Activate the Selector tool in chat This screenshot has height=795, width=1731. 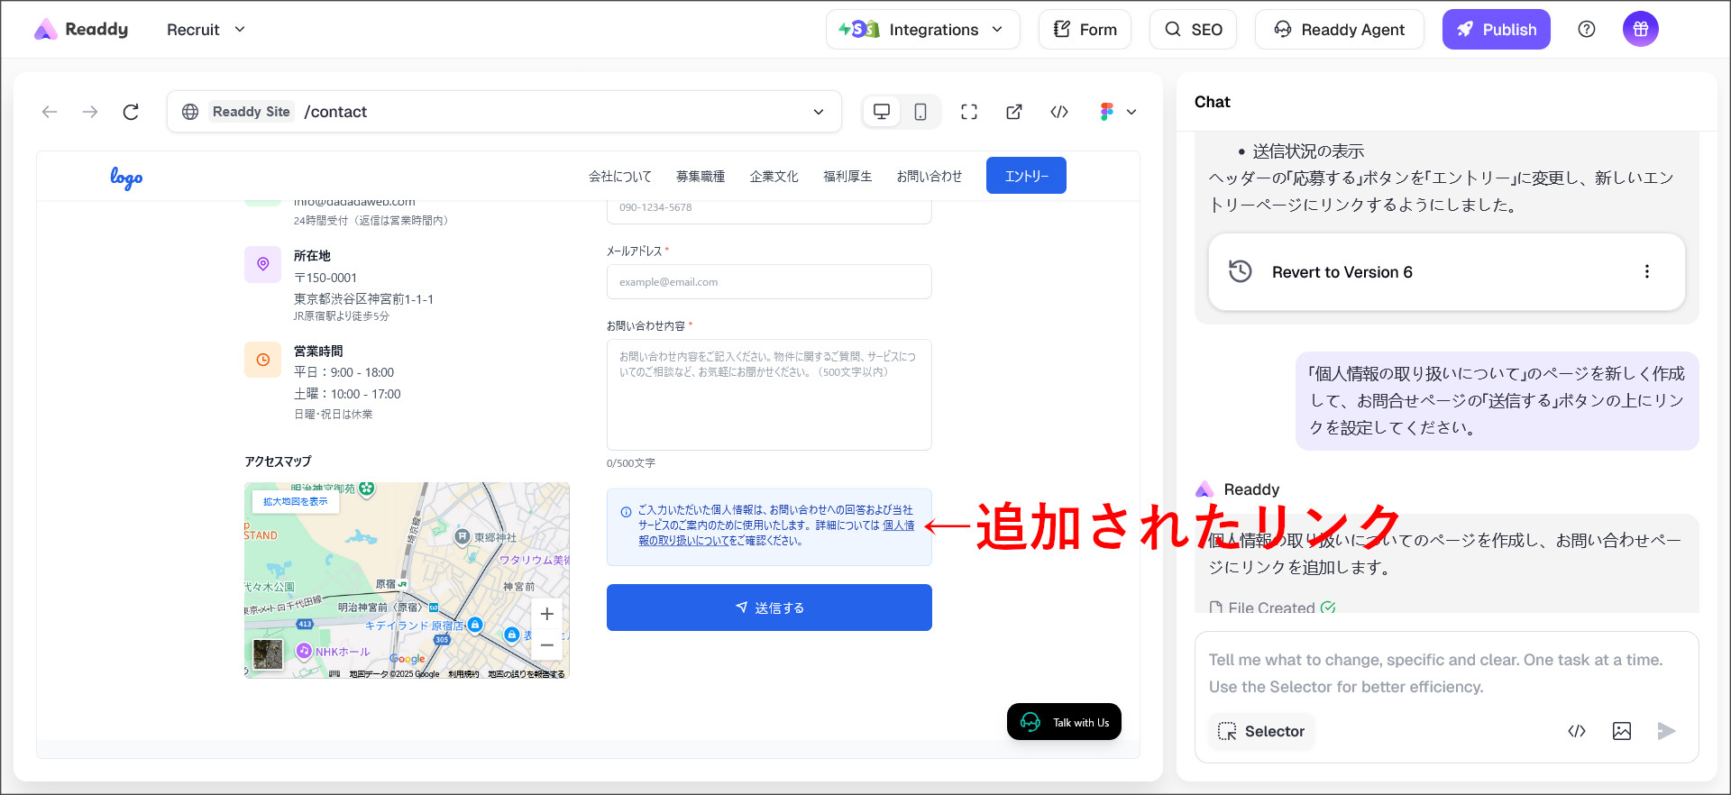point(1261,731)
